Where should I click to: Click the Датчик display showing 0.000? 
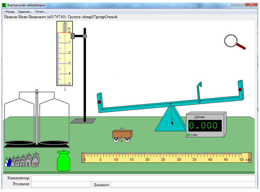click(x=205, y=125)
